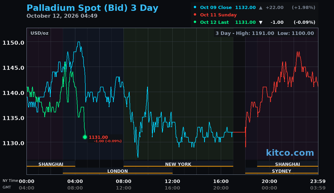Click the NEW YORK session bar
Image resolution: width=334 pixels, height=193 pixels.
[x=178, y=164]
